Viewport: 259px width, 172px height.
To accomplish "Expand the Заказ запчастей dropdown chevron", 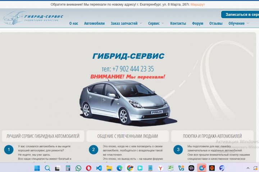I will 141,23.
